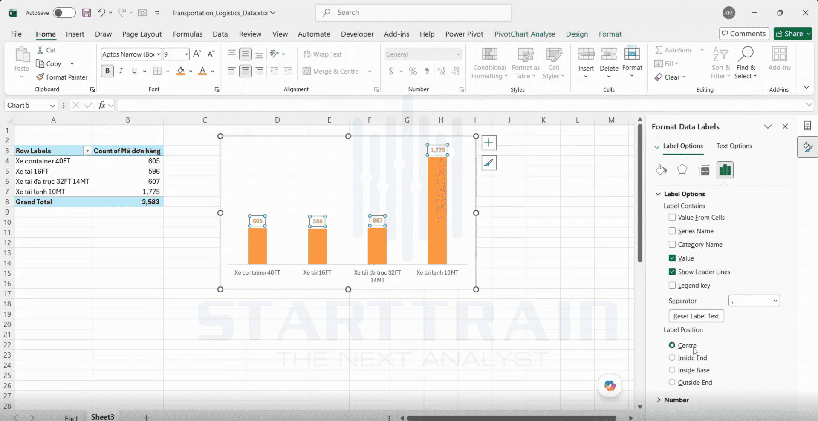
Task: Select Effects pentagon icon in pane
Action: (682, 170)
